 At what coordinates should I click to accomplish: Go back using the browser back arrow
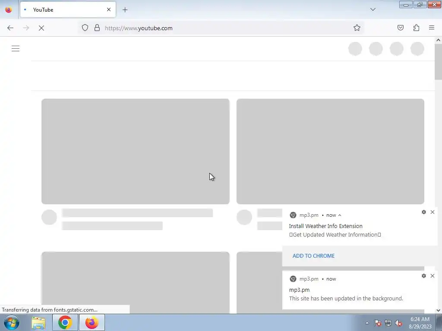click(10, 28)
